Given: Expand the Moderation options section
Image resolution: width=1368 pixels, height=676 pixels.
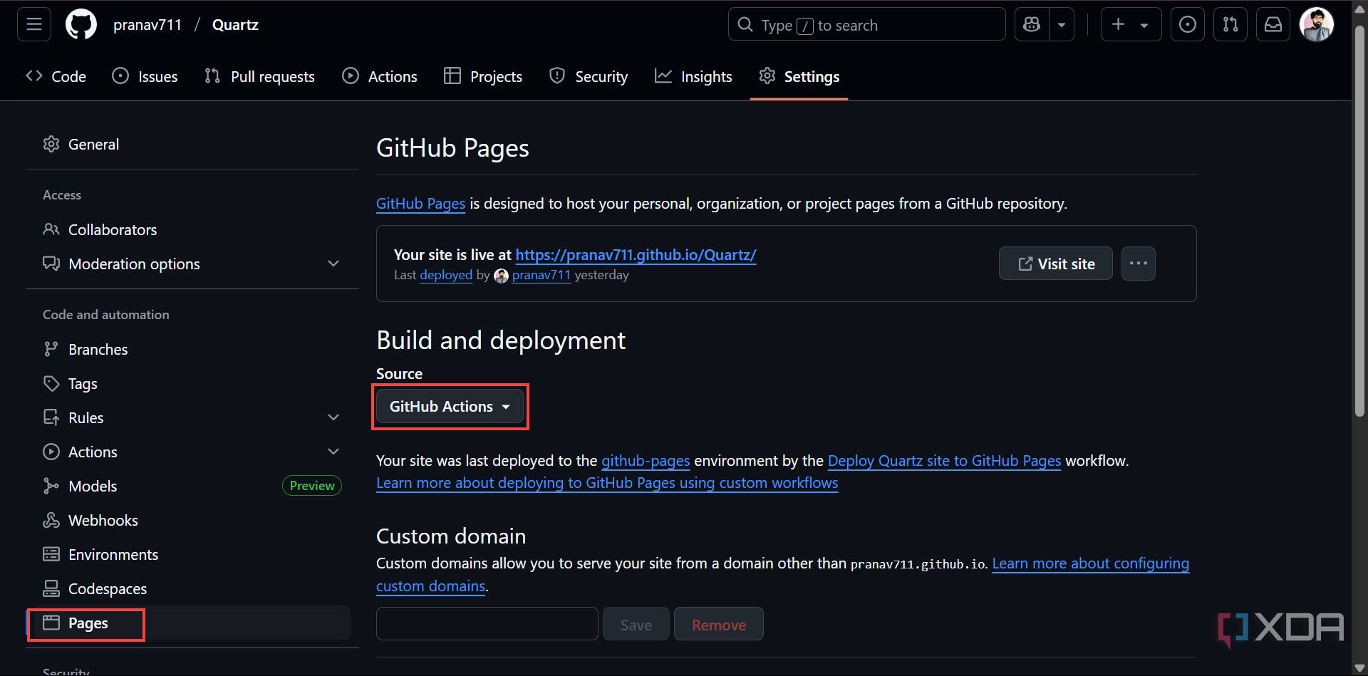Looking at the screenshot, I should click(333, 263).
